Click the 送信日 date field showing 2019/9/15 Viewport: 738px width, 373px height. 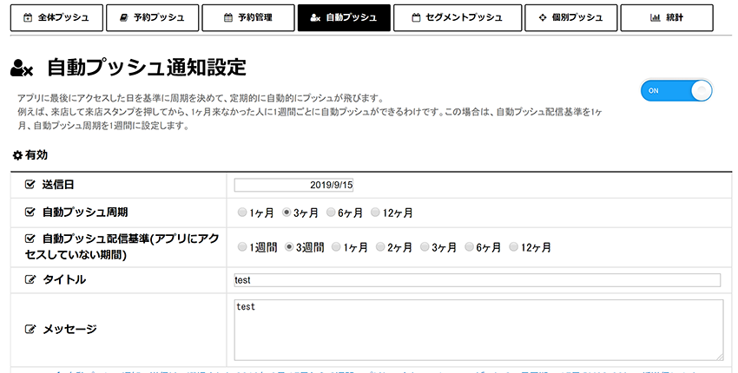pyautogui.click(x=293, y=185)
